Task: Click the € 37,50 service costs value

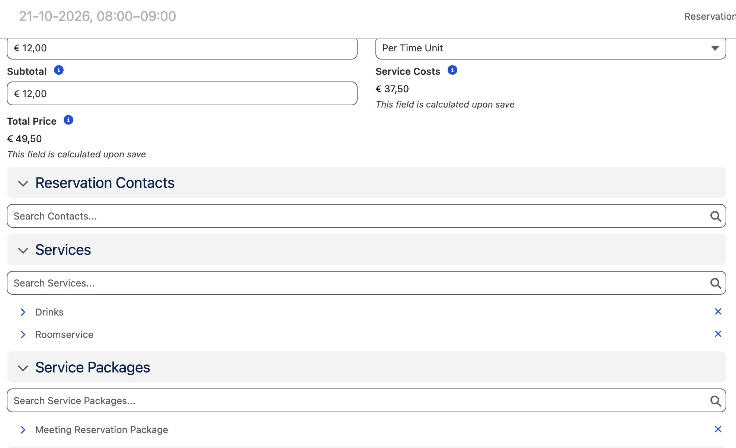Action: 392,89
